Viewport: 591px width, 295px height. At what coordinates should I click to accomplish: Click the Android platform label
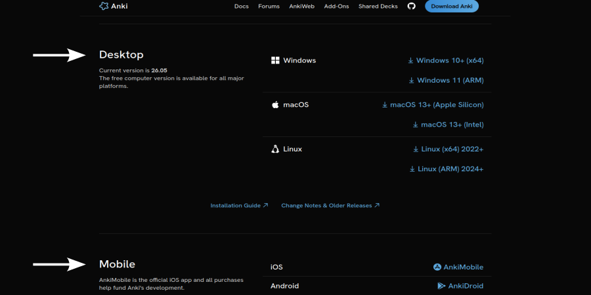tap(285, 286)
